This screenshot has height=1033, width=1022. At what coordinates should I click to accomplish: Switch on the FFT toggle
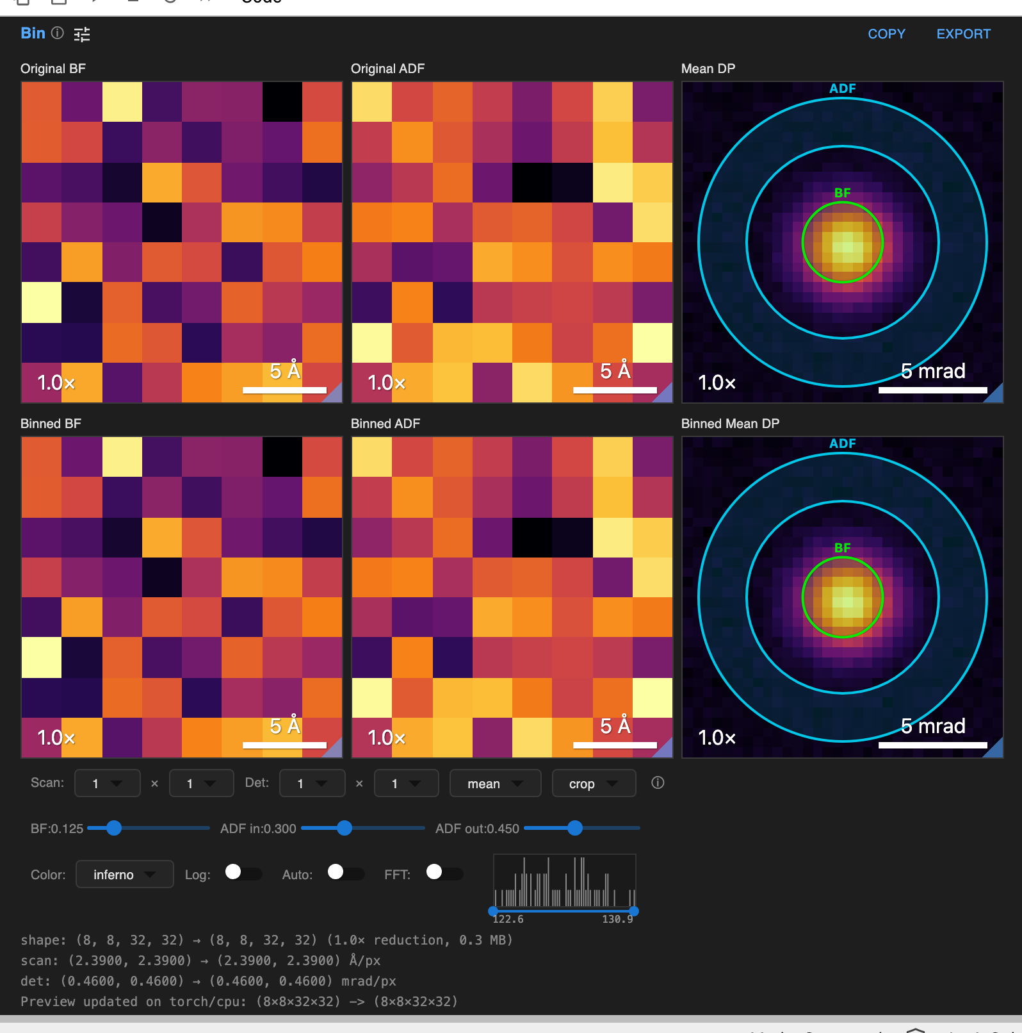click(444, 873)
